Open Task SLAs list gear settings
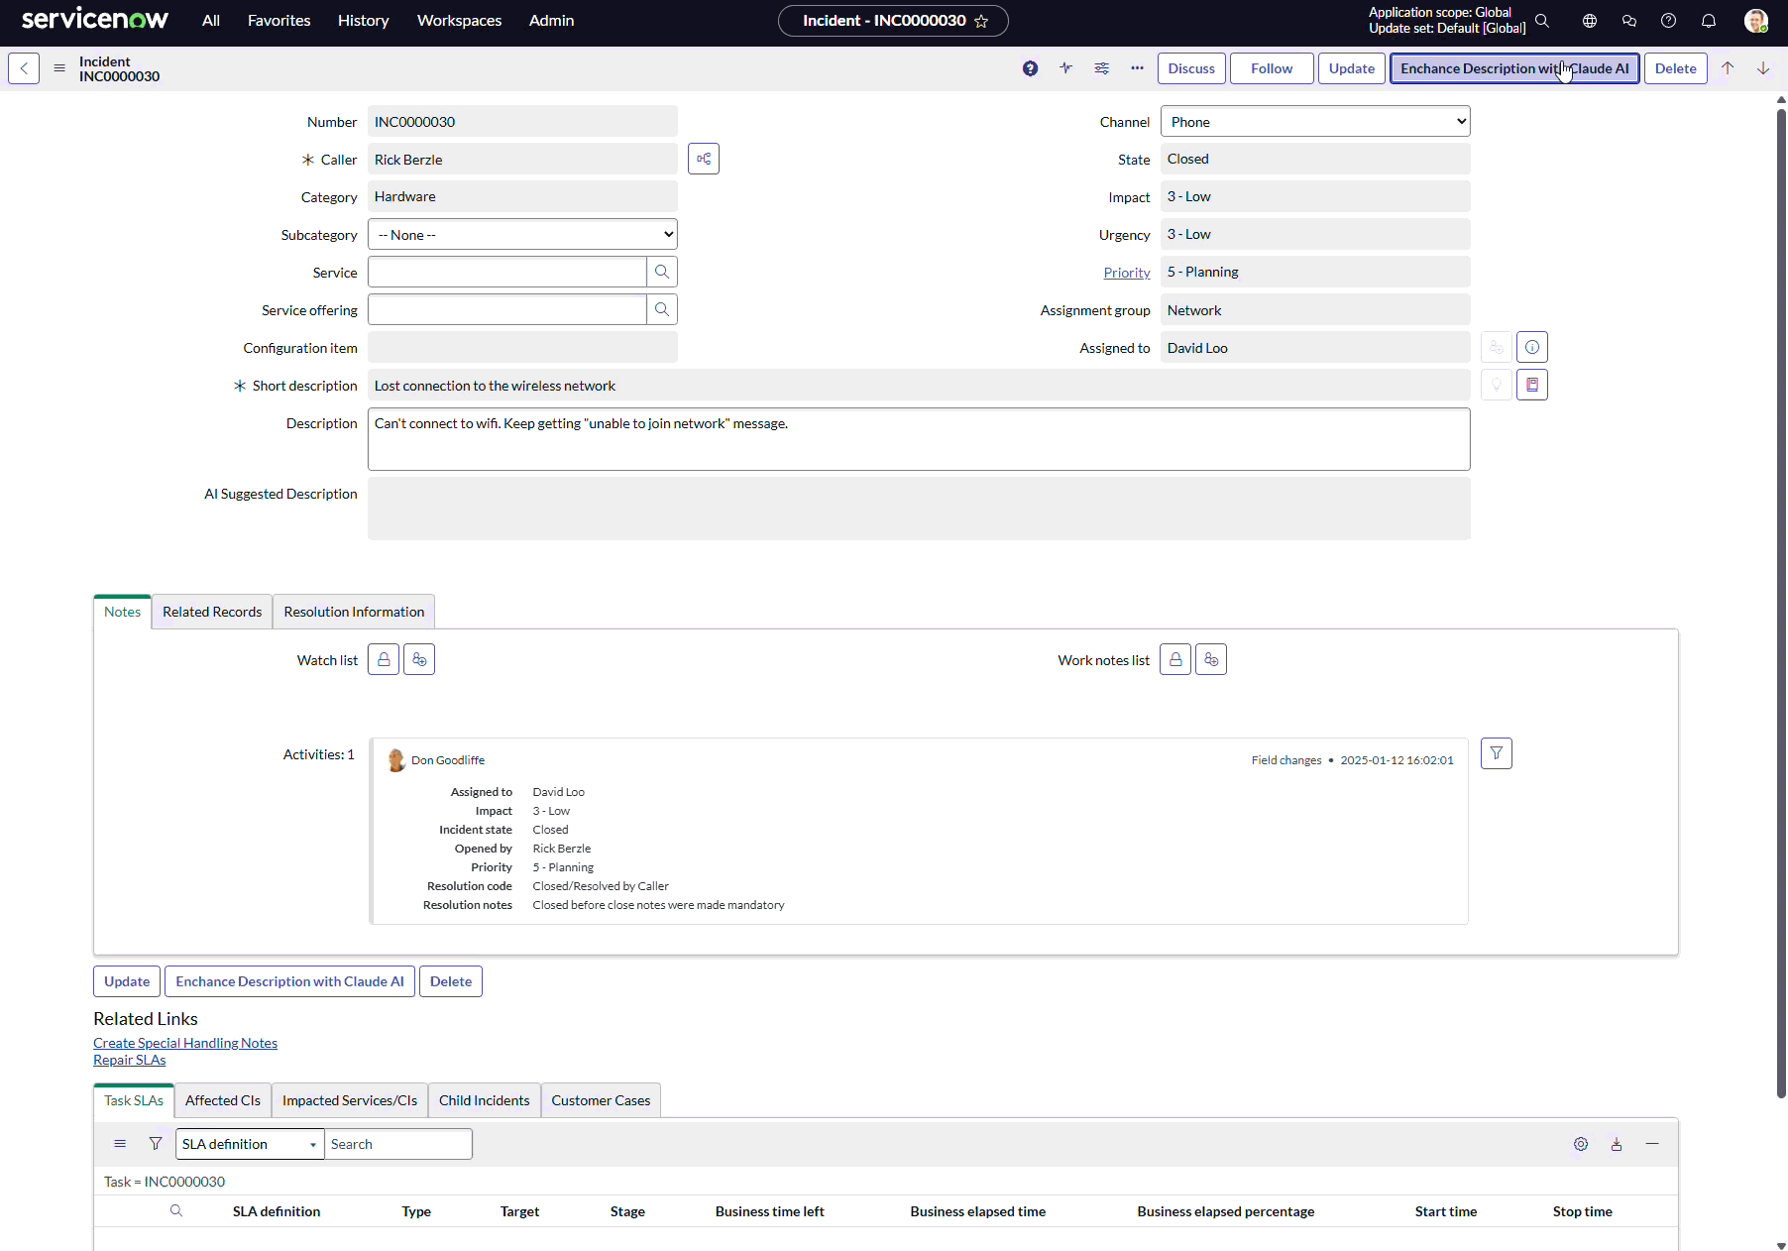The image size is (1788, 1251). pos(1581,1144)
